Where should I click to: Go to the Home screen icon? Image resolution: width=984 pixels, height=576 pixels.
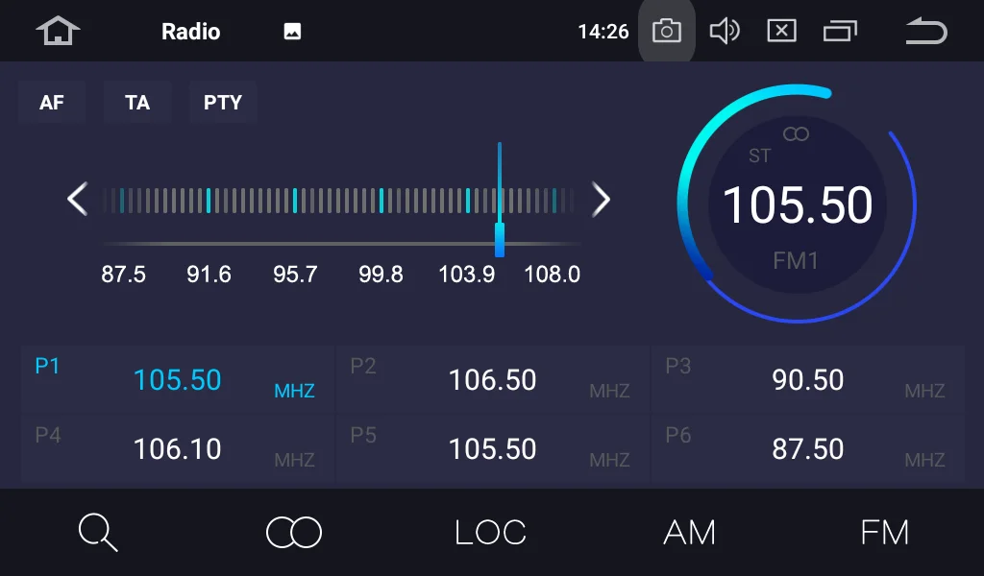pyautogui.click(x=58, y=31)
